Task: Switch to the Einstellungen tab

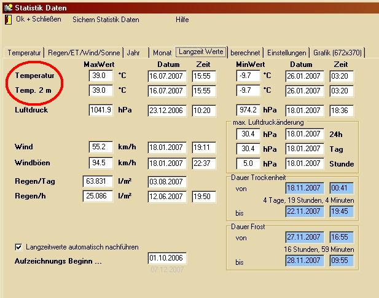Action: tap(286, 53)
